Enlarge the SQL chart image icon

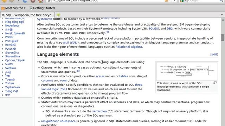coord(215,83)
